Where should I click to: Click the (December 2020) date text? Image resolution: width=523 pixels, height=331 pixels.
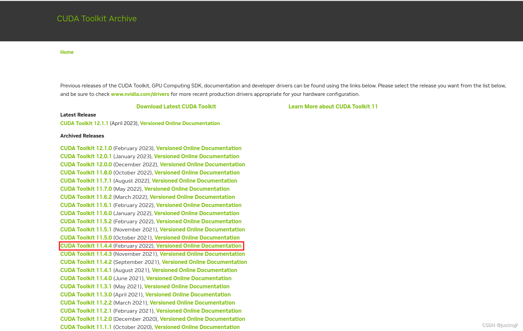(135, 319)
